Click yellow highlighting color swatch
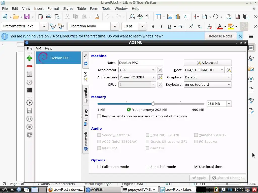The width and height of the screenshot is (258, 193). (231, 26)
